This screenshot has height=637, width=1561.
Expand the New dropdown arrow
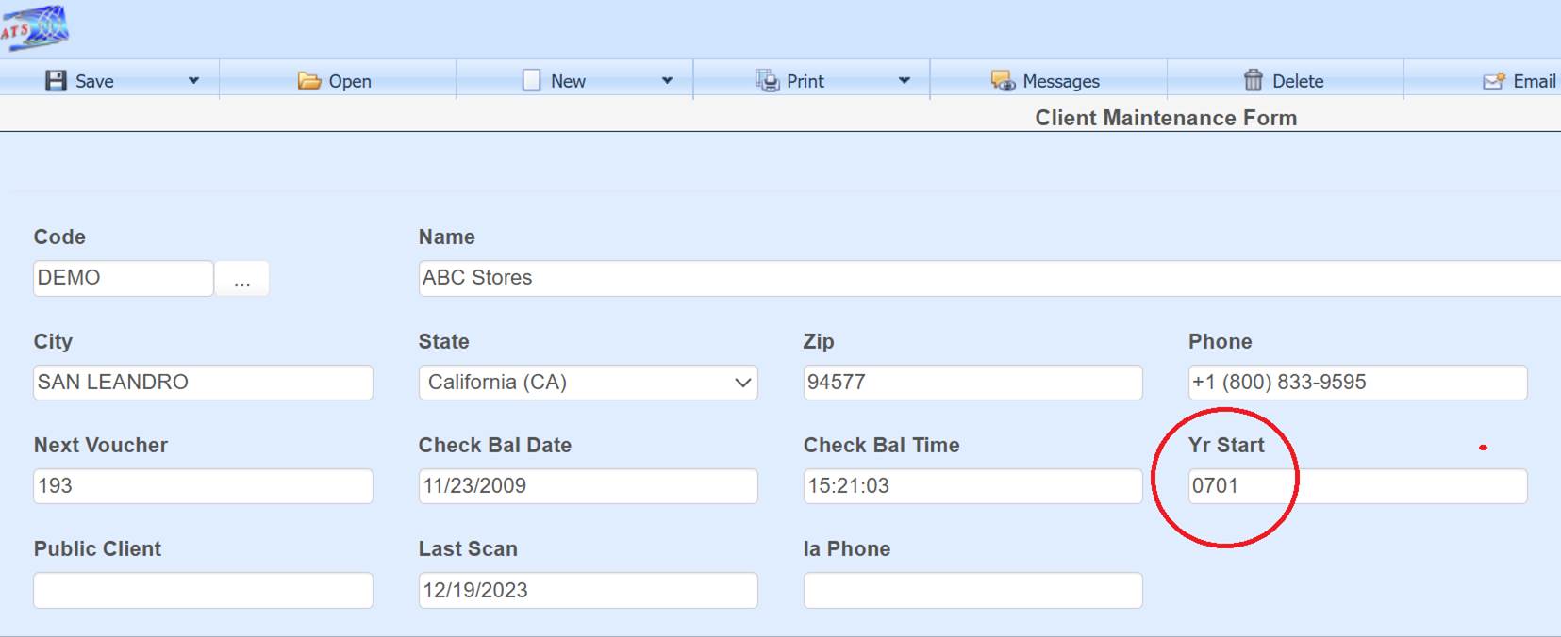[667, 81]
